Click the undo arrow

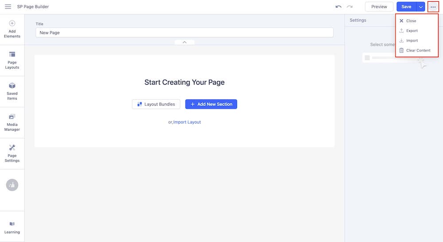coord(338,7)
